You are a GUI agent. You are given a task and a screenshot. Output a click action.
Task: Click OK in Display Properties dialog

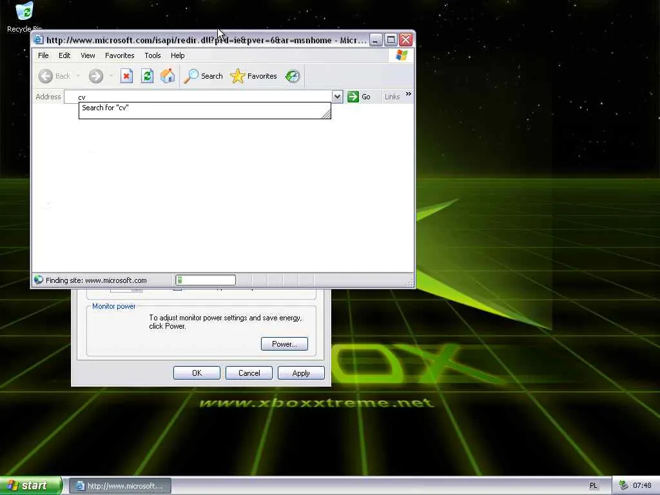click(197, 373)
